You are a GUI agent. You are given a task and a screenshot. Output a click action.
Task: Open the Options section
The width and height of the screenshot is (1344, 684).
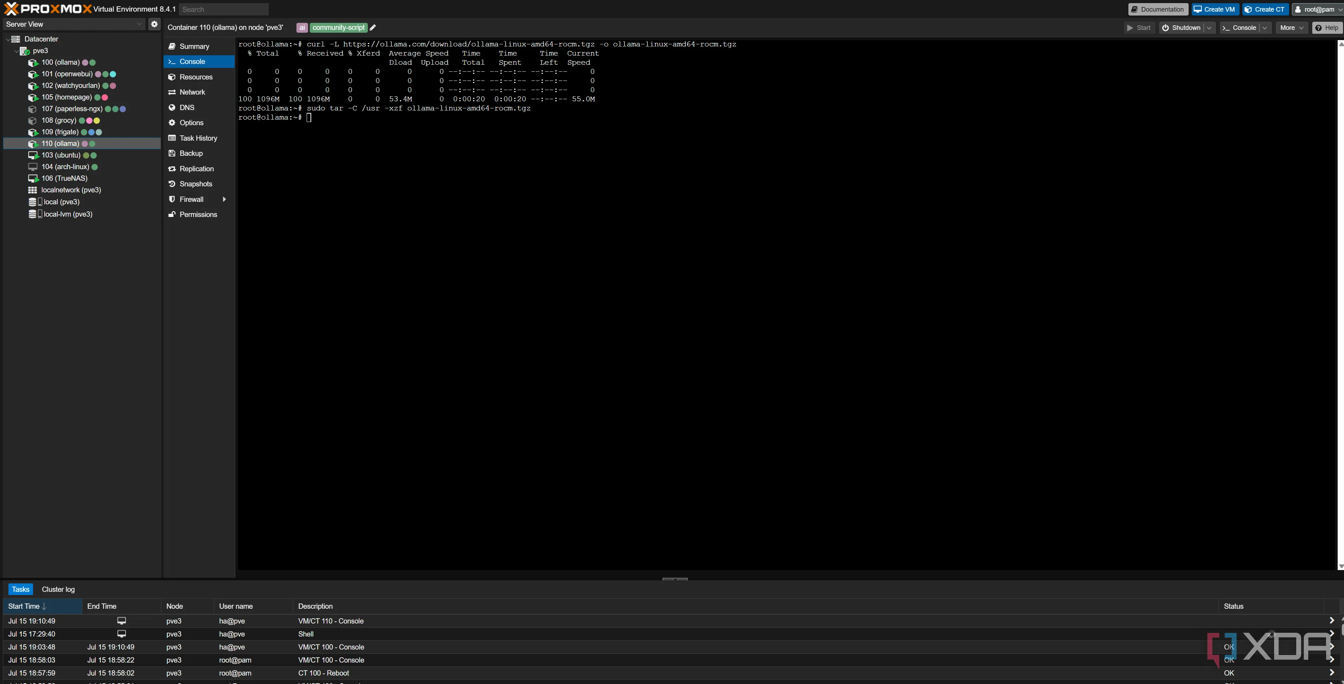coord(191,123)
